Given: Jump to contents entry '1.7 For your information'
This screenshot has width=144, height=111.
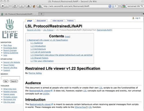Looking at the screenshot, I should (x=42, y=61).
